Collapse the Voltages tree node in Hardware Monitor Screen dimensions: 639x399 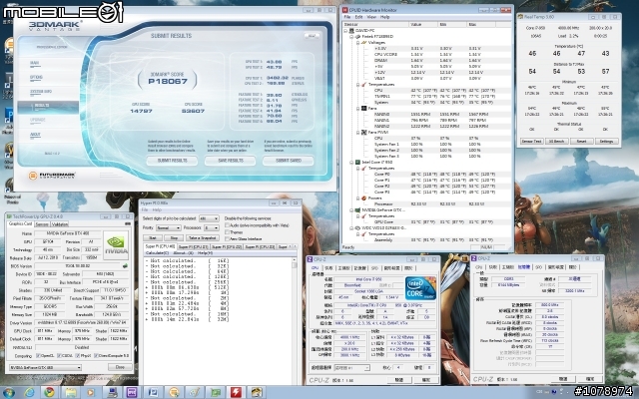click(357, 42)
